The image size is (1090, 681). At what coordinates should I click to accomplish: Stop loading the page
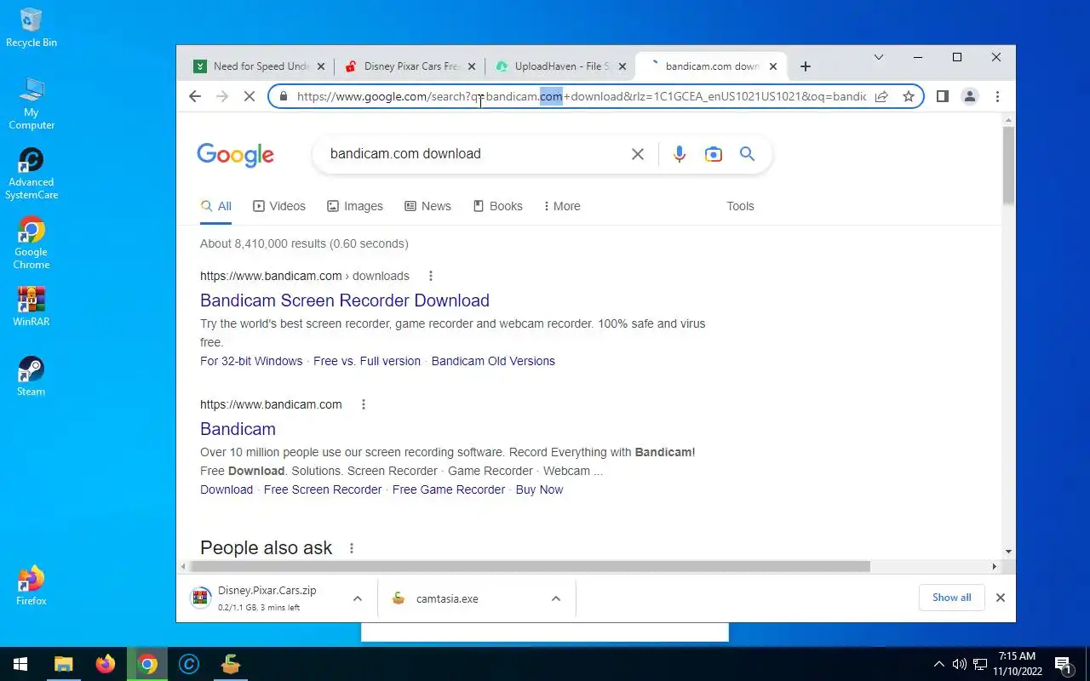pyautogui.click(x=250, y=96)
